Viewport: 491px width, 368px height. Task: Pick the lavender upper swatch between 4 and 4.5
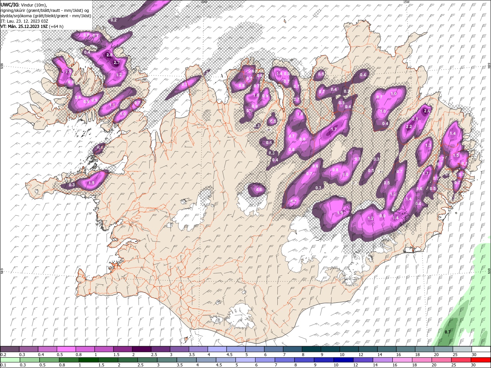[217, 349]
